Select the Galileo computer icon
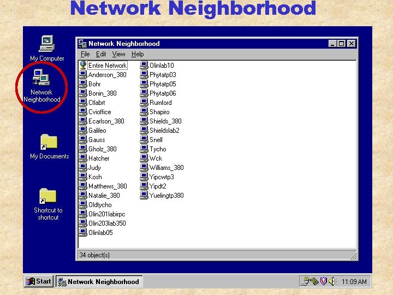 pos(83,130)
